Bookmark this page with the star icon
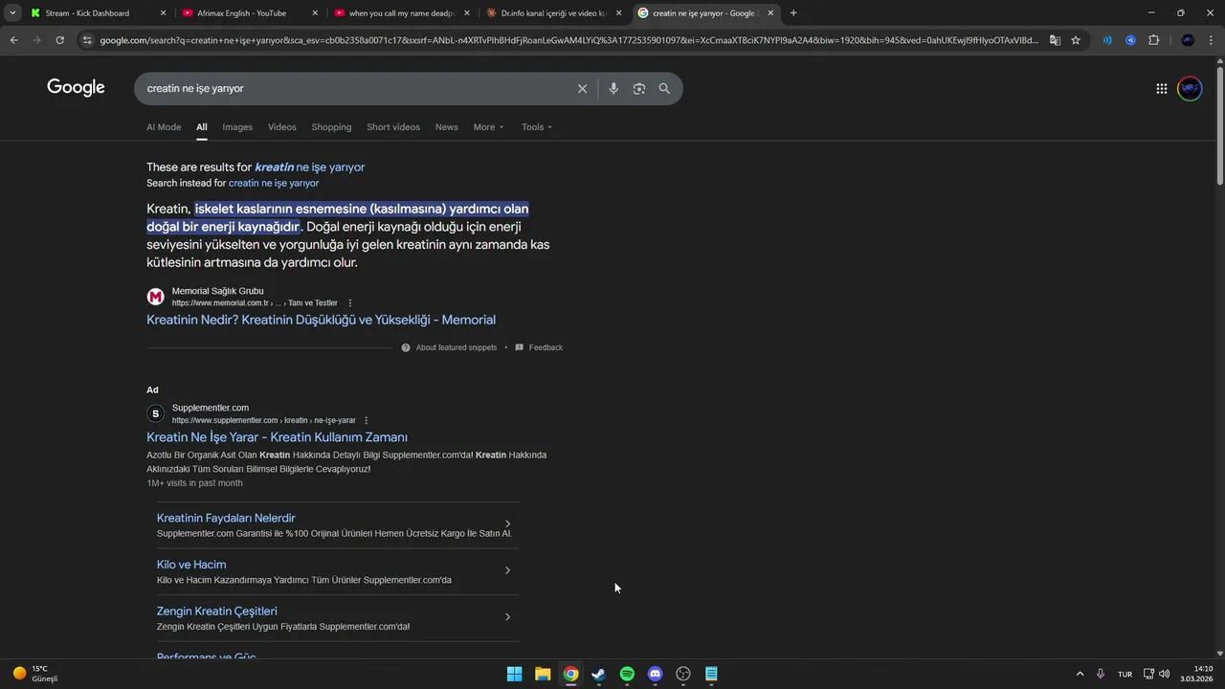Screen dimensions: 1225x689 [x=1076, y=40]
